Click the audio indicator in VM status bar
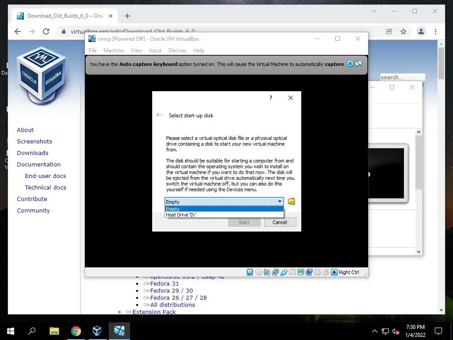The height and width of the screenshot is (340, 453). coord(267,272)
